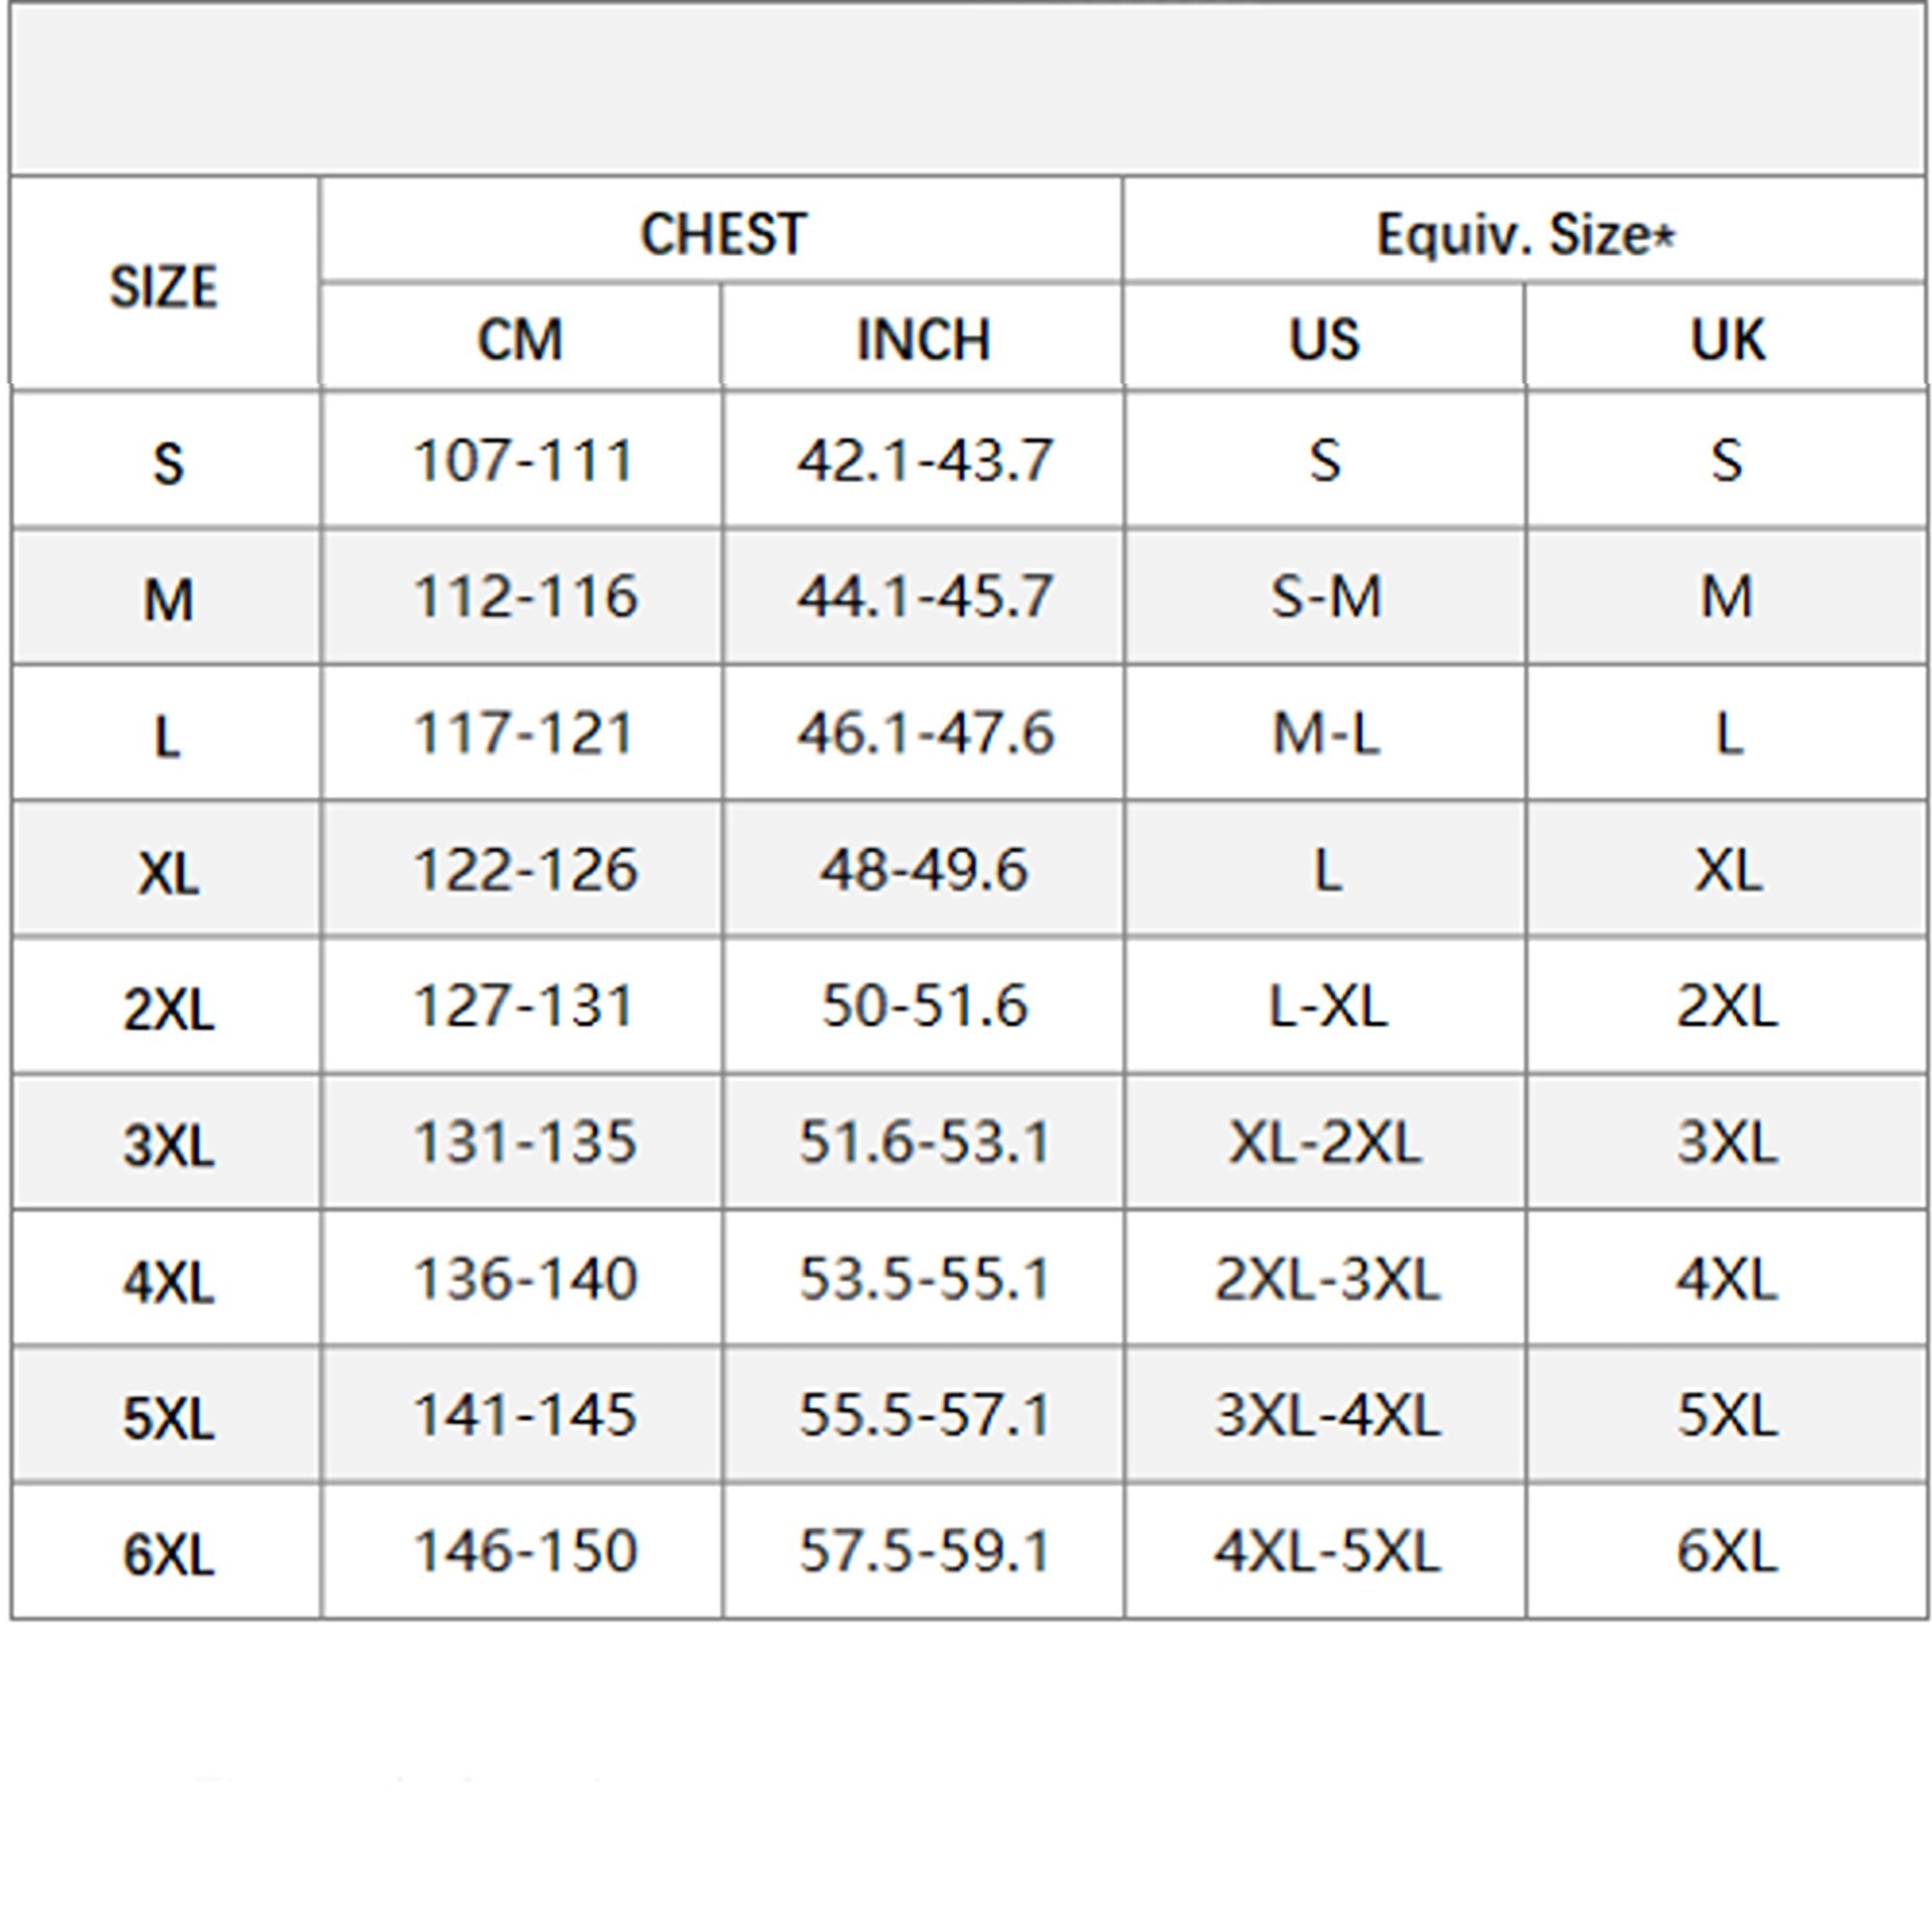Click the Equiv. Size* header
The image size is (1932, 1932).
(x=1525, y=235)
